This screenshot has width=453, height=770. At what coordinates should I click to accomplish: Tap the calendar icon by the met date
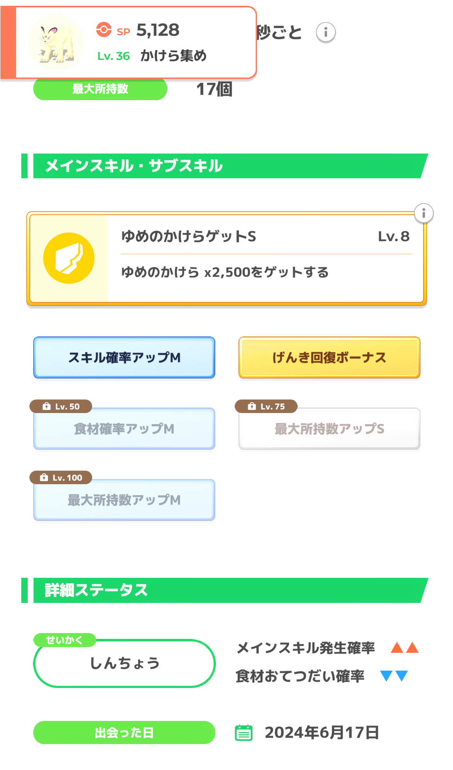(x=244, y=732)
